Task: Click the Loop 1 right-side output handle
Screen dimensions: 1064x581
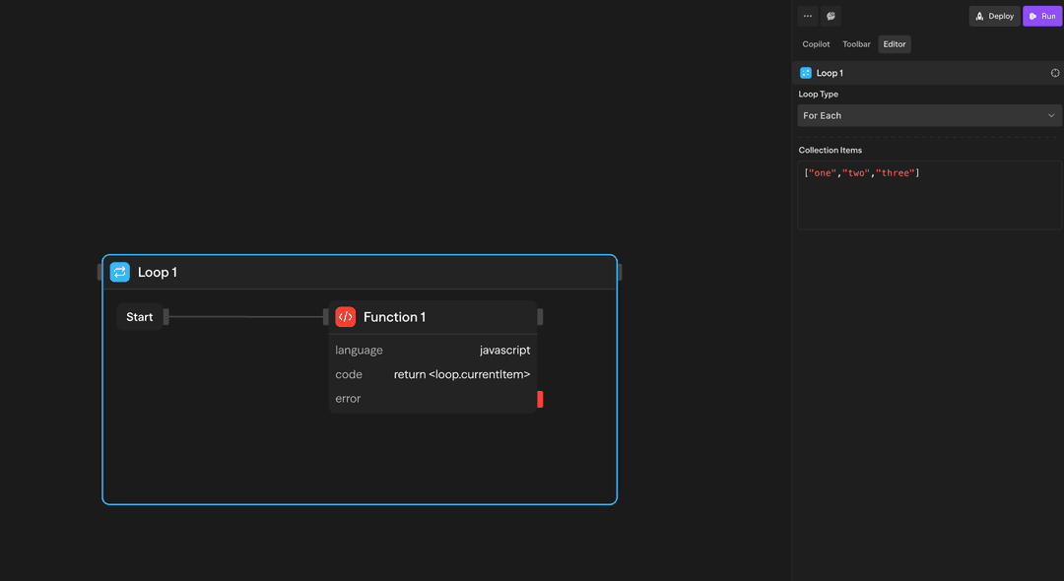Action: tap(620, 272)
